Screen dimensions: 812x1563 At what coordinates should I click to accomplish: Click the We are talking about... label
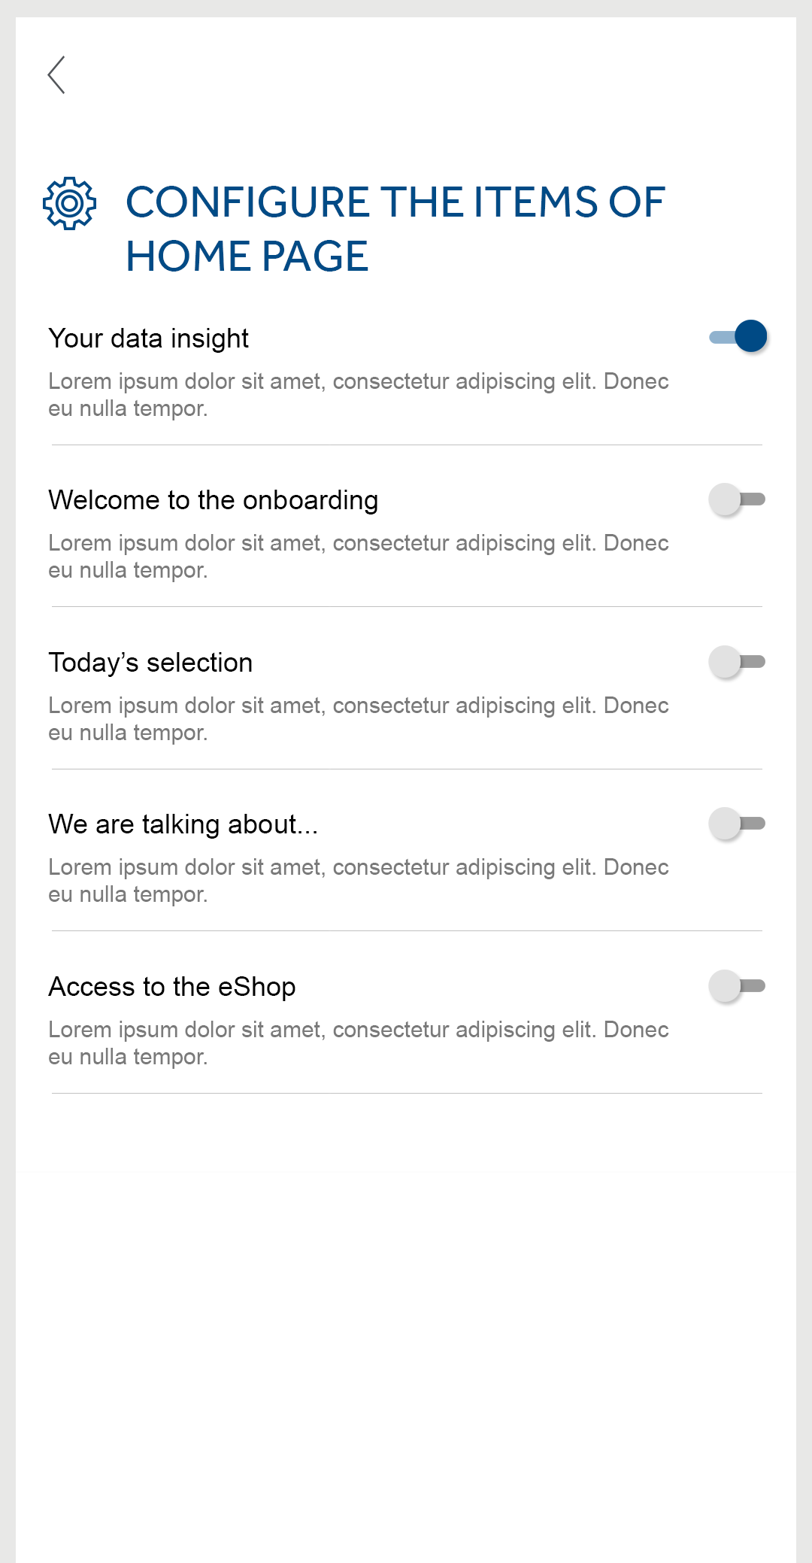pos(183,824)
